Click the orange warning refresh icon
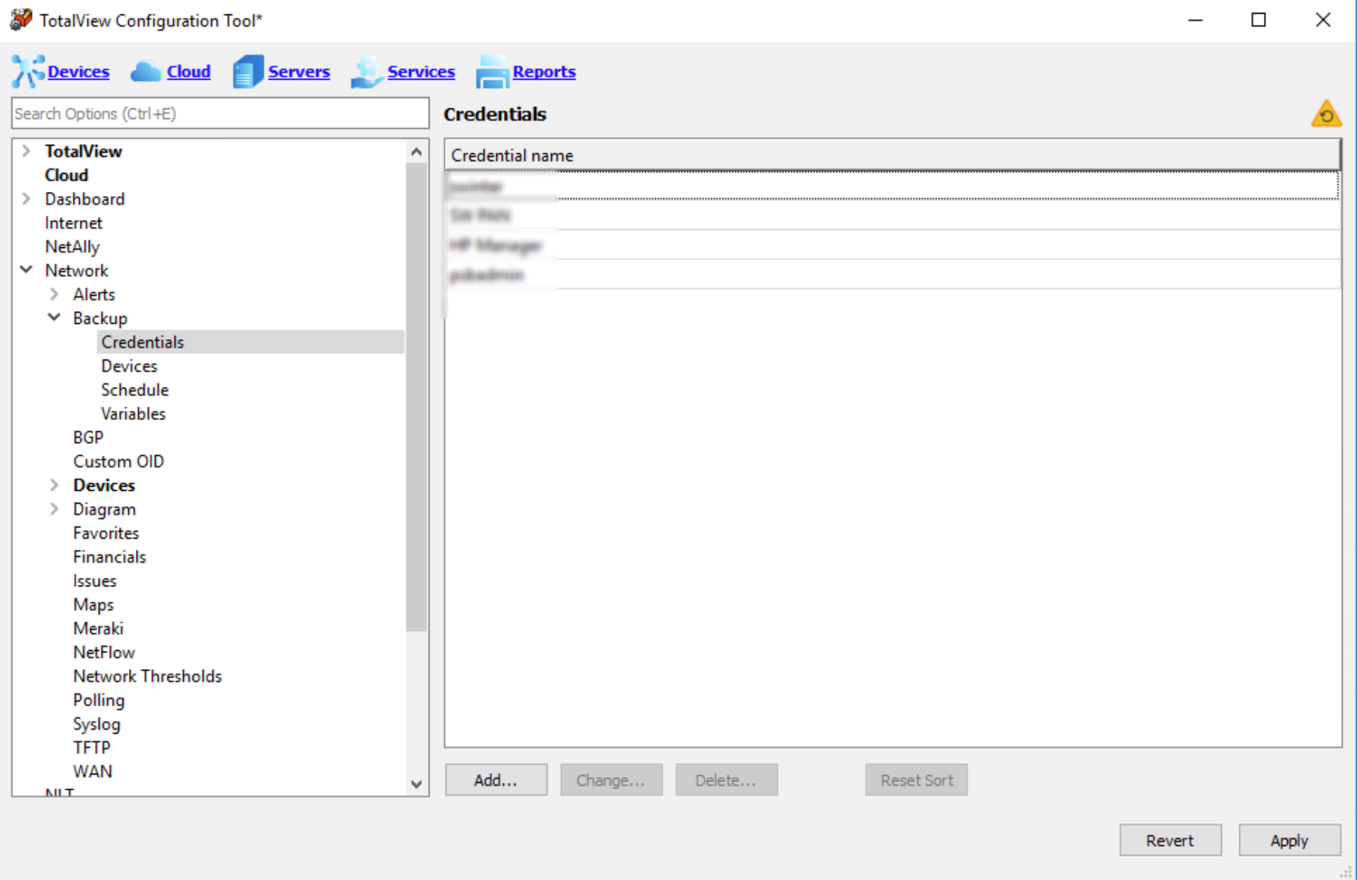1357x880 pixels. (x=1326, y=114)
